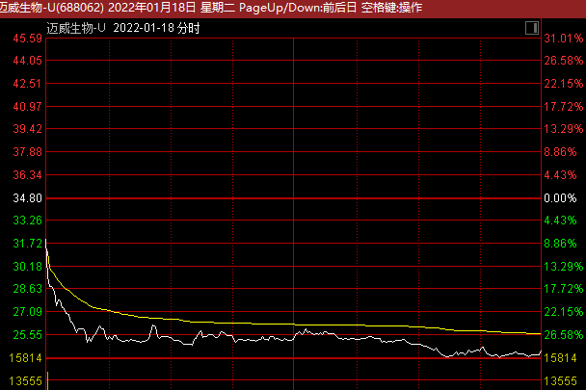Screen dimensions: 586x390
Task: Select the green 17.72% percentage label
Action: tap(564, 289)
